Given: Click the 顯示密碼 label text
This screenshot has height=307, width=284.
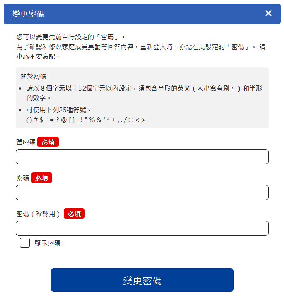Looking at the screenshot, I should (x=47, y=243).
